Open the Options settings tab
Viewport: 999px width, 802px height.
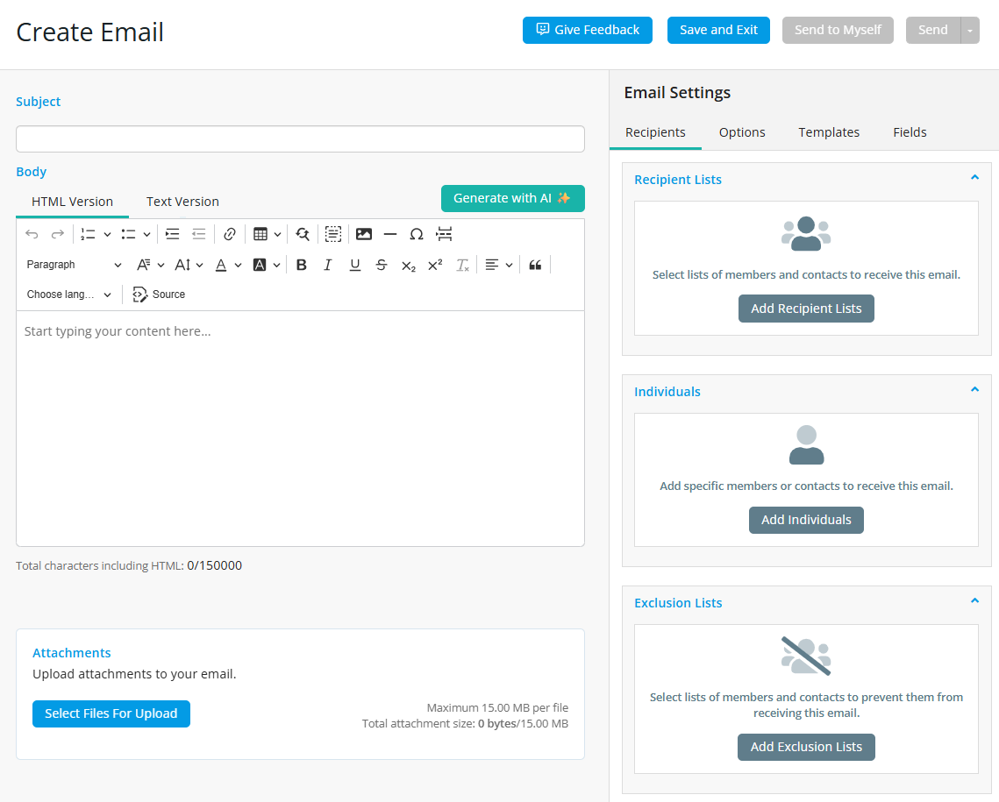pos(742,132)
